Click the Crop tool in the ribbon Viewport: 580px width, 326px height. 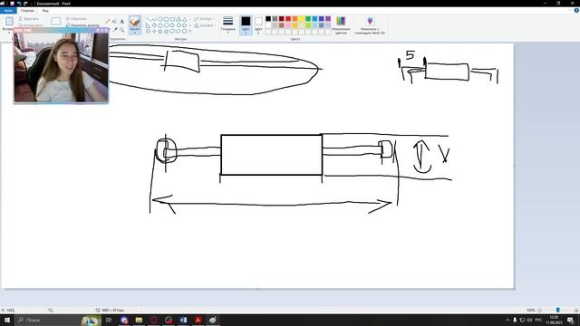pyautogui.click(x=76, y=18)
